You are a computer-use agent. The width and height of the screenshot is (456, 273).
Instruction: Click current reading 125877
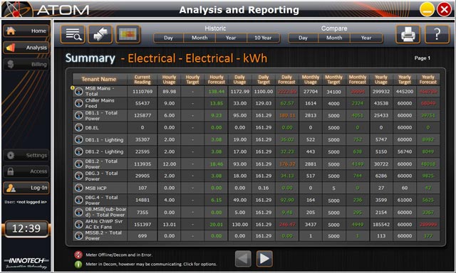[142, 115]
